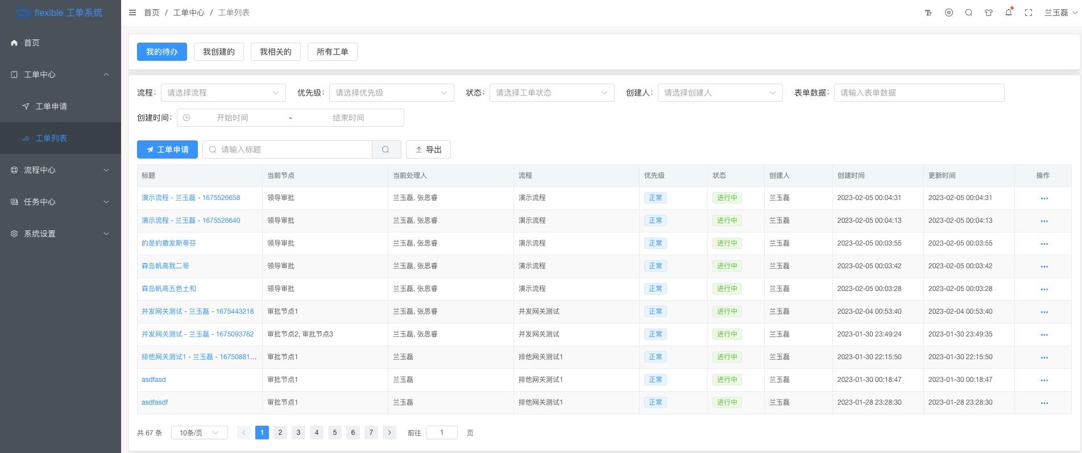1082x453 pixels.
Task: Click previous page arrow in pagination
Action: coord(244,433)
